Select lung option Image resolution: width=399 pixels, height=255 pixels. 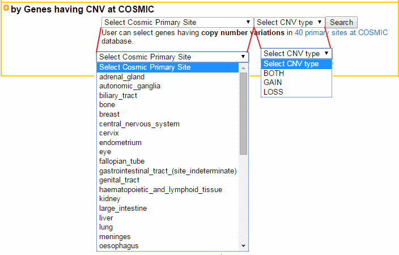coord(167,227)
